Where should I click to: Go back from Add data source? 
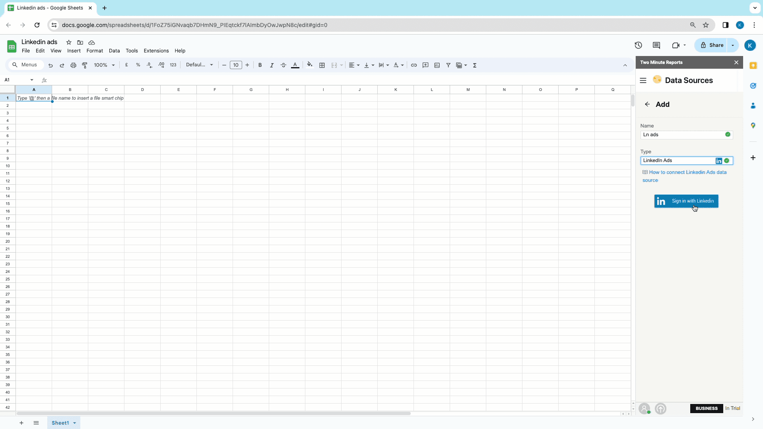pyautogui.click(x=647, y=104)
